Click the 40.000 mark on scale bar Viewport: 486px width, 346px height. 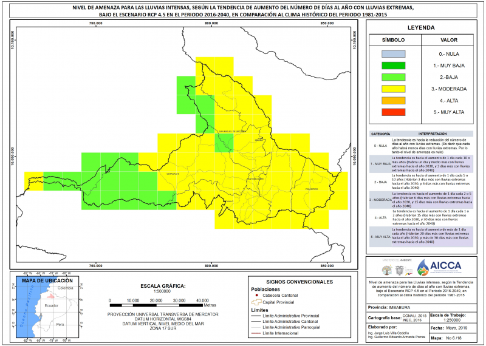tap(202, 300)
